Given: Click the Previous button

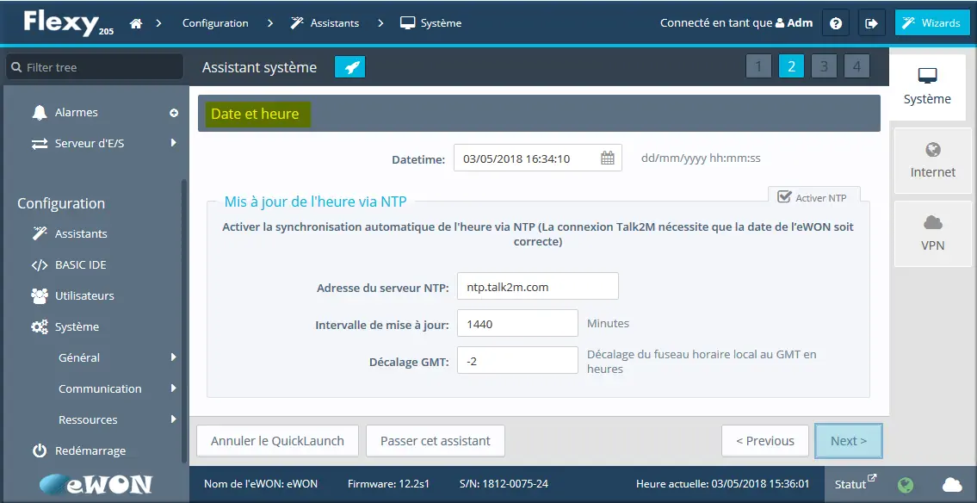Looking at the screenshot, I should pos(765,441).
